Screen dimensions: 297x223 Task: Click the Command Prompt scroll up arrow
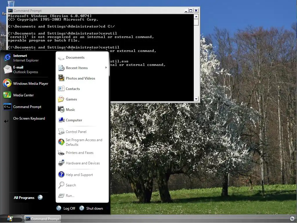[x=196, y=17]
